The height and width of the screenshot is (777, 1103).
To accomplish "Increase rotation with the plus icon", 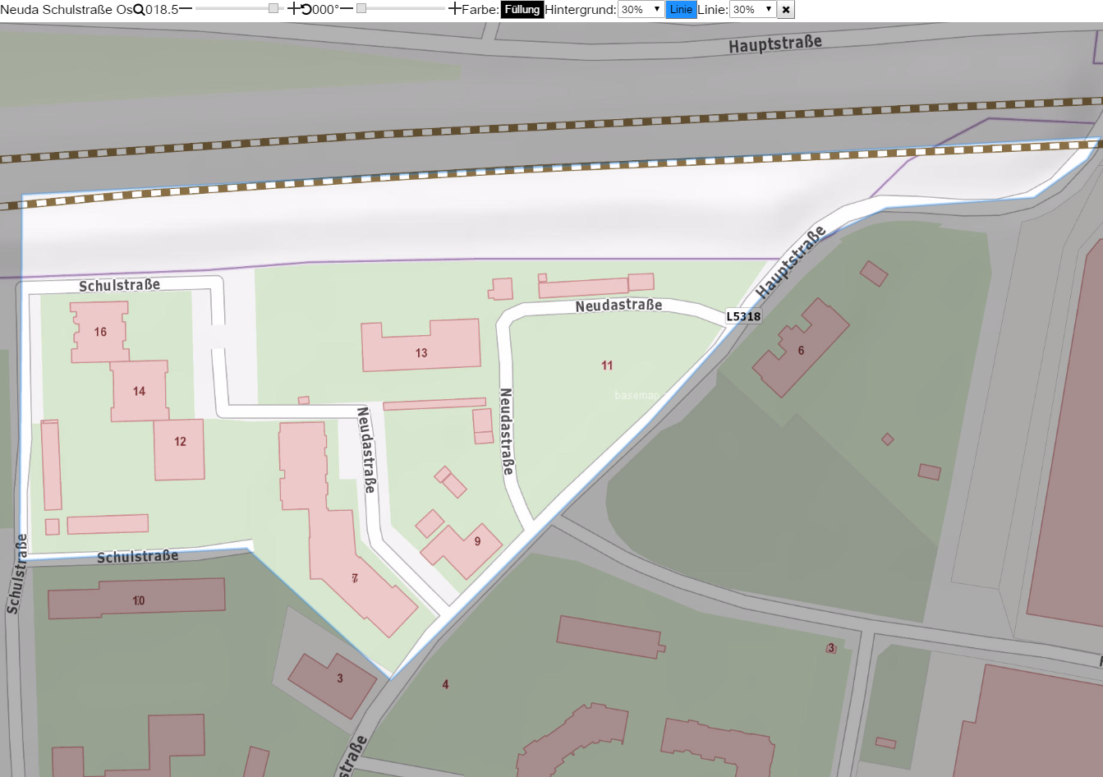I will [x=455, y=9].
